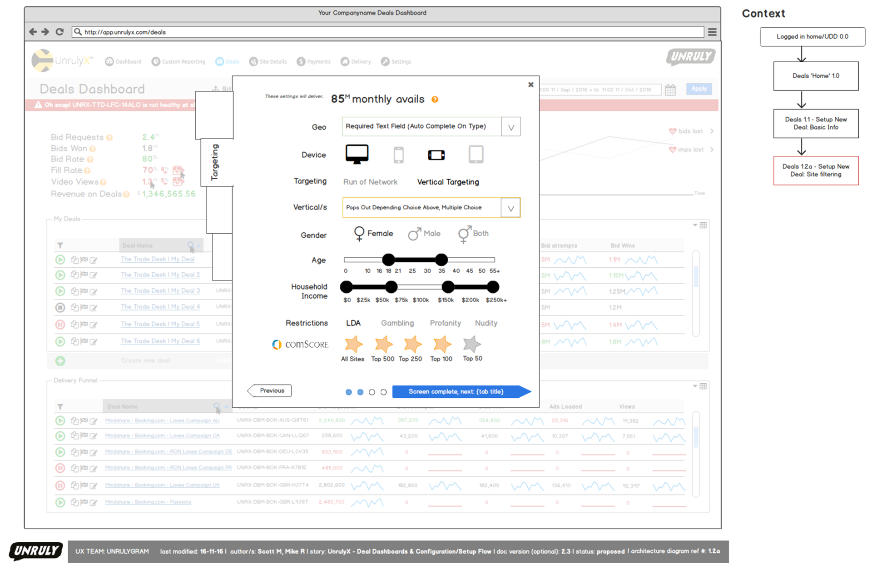Open the date range calendar icon
872x570 pixels.
[x=670, y=90]
